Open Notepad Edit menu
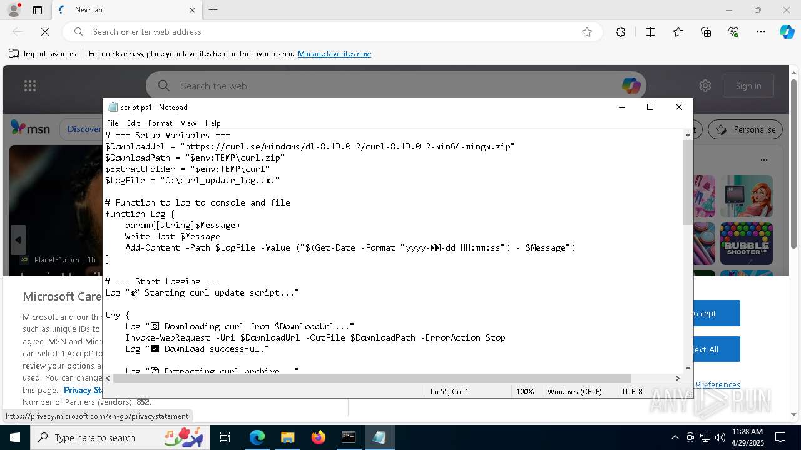 [133, 123]
